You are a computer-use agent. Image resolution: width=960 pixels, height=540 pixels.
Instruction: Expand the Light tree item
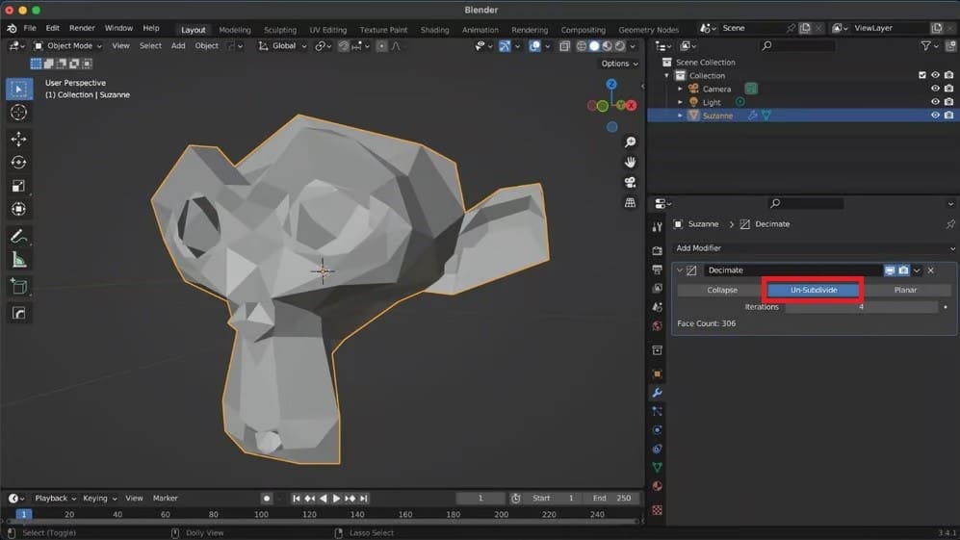tap(680, 102)
